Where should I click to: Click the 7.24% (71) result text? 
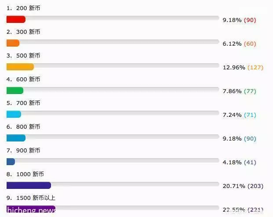pos(240,115)
